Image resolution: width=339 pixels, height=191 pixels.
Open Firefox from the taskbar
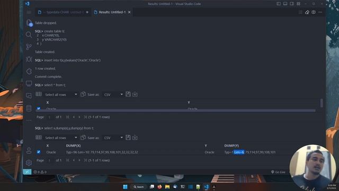click(x=159, y=187)
